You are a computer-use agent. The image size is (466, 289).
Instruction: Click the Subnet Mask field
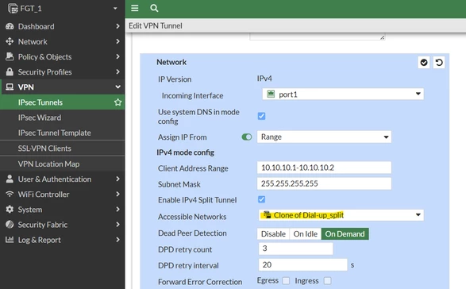click(324, 183)
